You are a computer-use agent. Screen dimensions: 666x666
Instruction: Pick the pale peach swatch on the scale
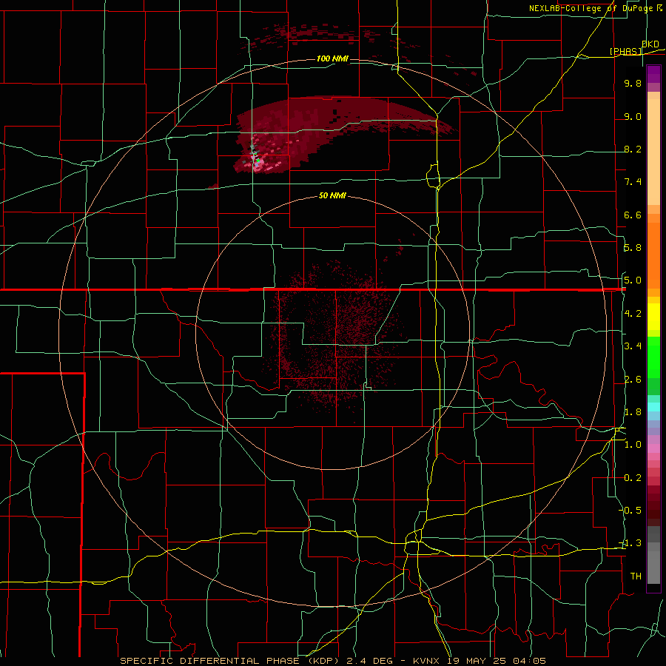[653, 152]
